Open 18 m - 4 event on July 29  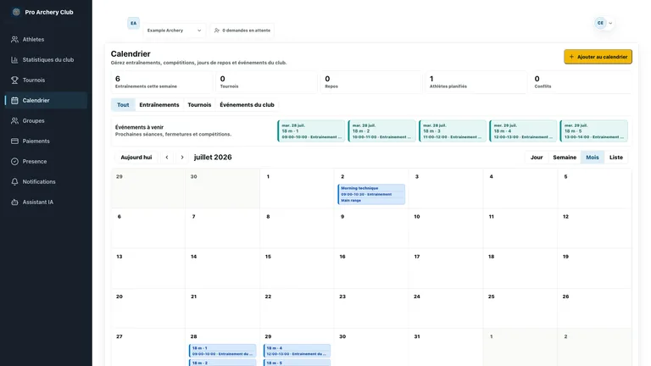pos(297,351)
